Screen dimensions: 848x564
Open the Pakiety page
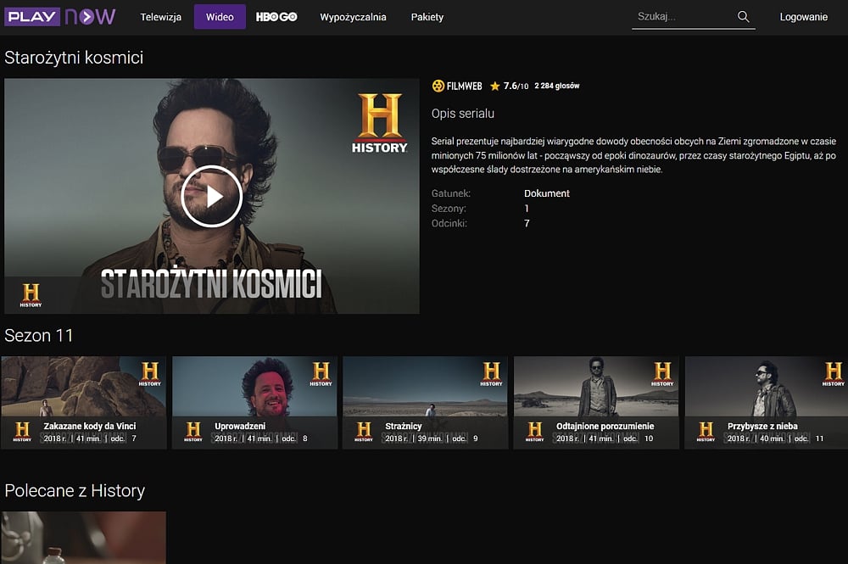point(427,17)
